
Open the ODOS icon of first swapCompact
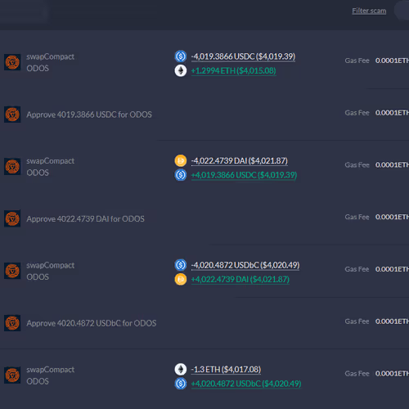point(12,62)
